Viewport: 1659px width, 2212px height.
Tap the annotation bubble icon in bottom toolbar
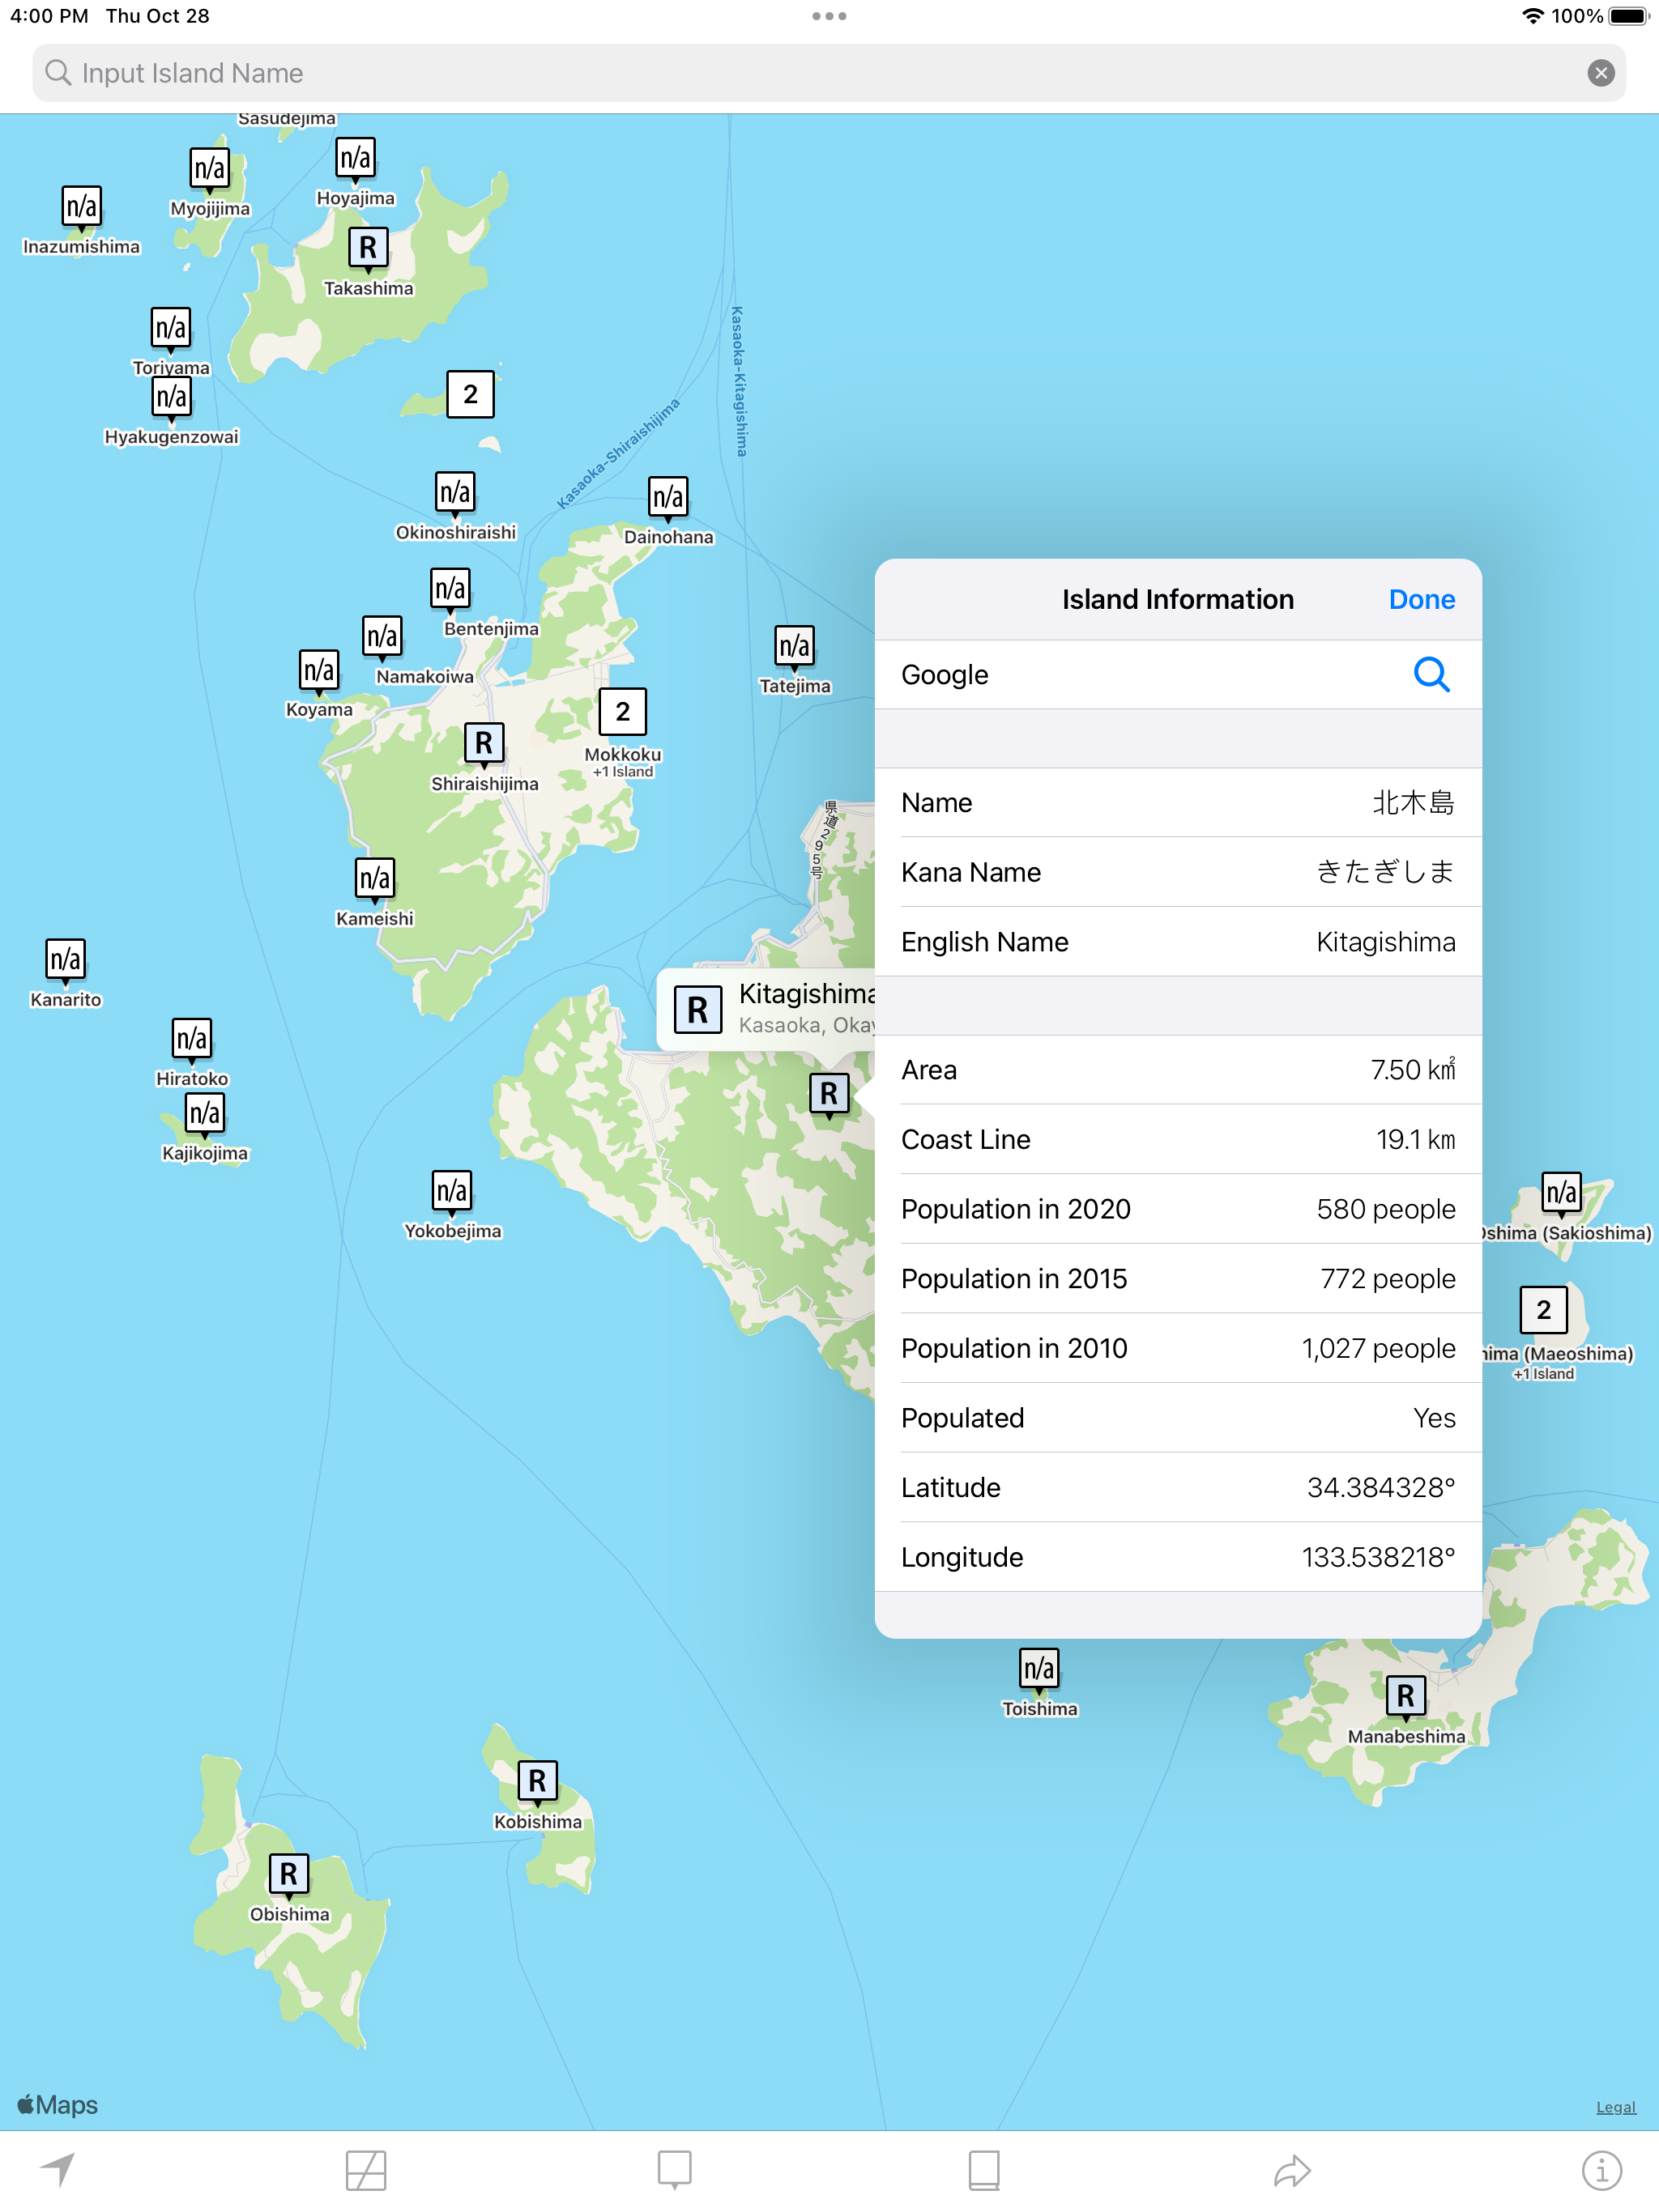tap(675, 2170)
